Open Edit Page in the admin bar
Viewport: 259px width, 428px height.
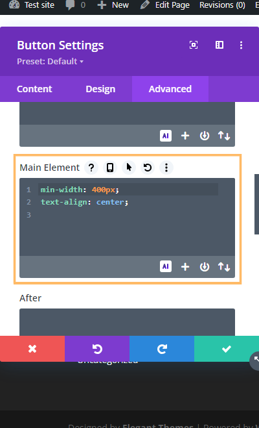165,5
